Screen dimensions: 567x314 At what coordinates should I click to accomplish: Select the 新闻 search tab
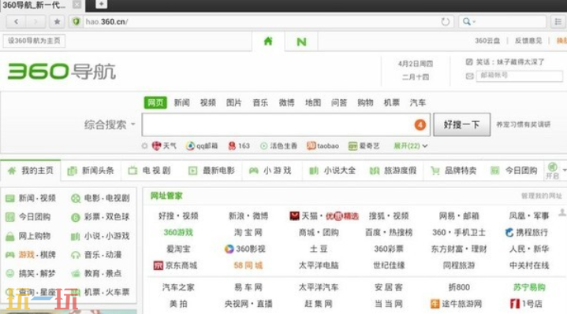click(181, 102)
